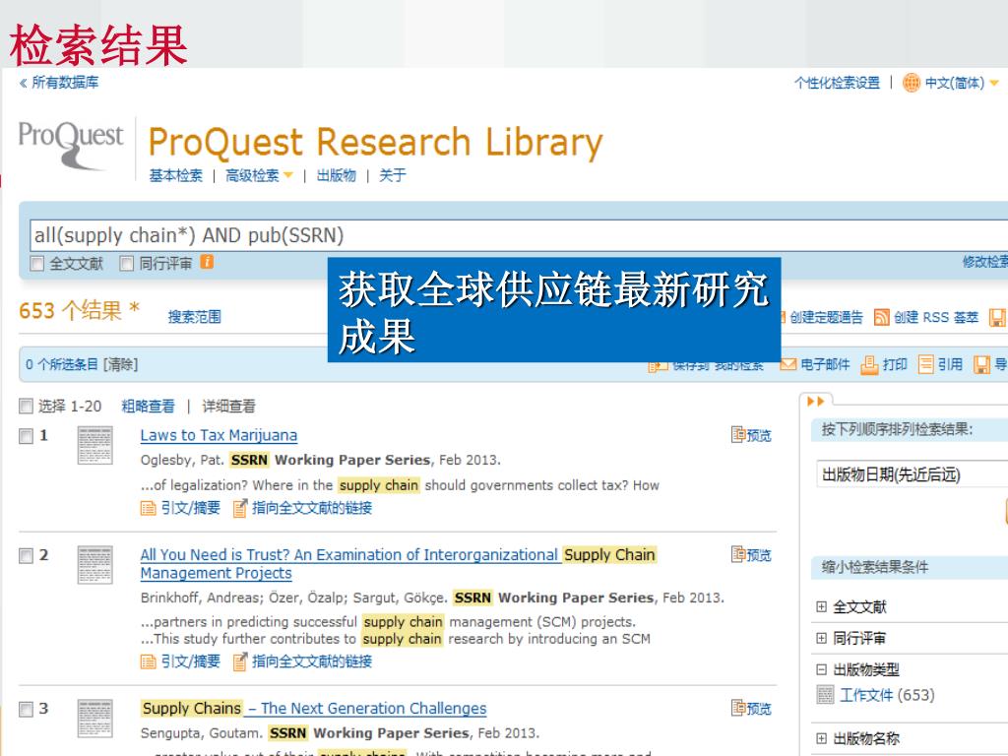
Task: Click the email envelope icon
Action: point(788,364)
